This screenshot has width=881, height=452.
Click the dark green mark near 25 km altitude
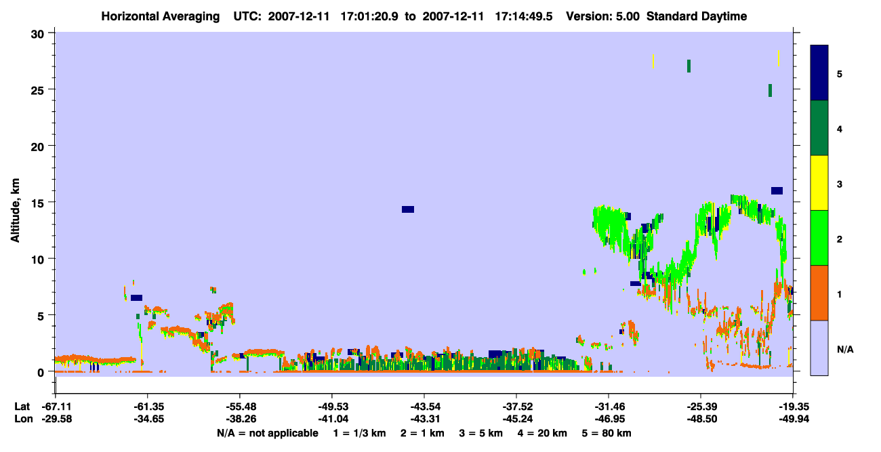(770, 90)
